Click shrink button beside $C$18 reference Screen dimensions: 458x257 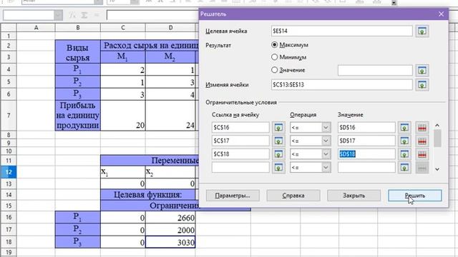pyautogui.click(x=278, y=154)
